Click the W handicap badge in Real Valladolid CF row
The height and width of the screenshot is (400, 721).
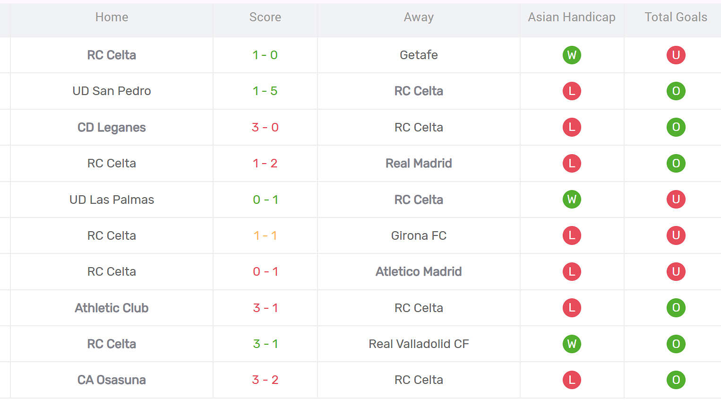[x=572, y=344]
